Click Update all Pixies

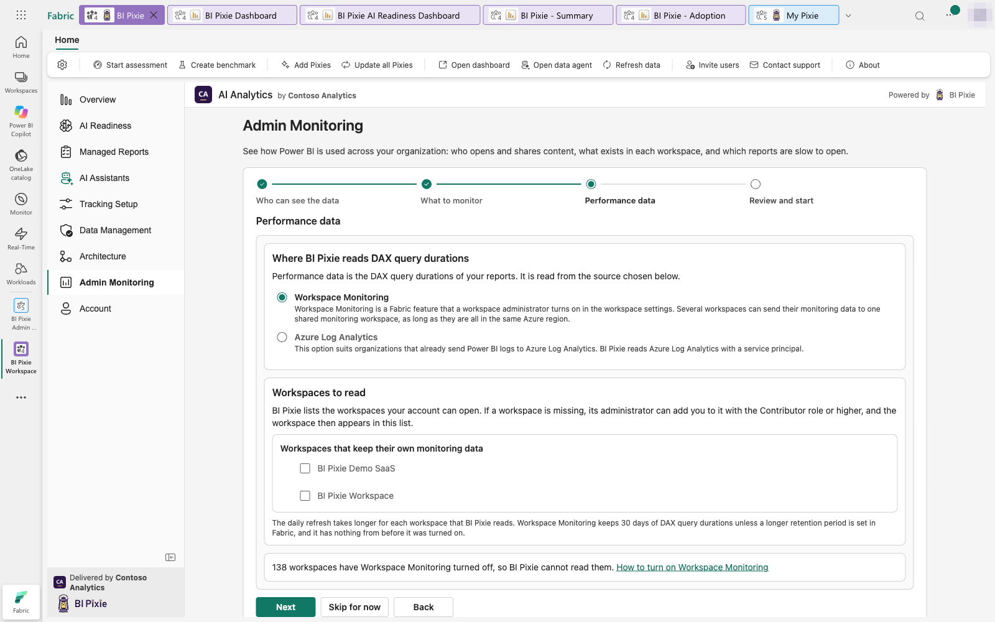(x=377, y=65)
